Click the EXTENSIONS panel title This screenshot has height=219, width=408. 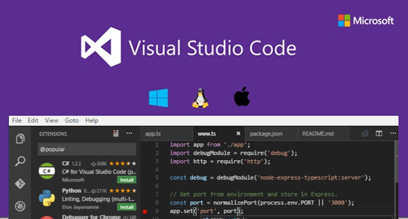click(x=53, y=134)
